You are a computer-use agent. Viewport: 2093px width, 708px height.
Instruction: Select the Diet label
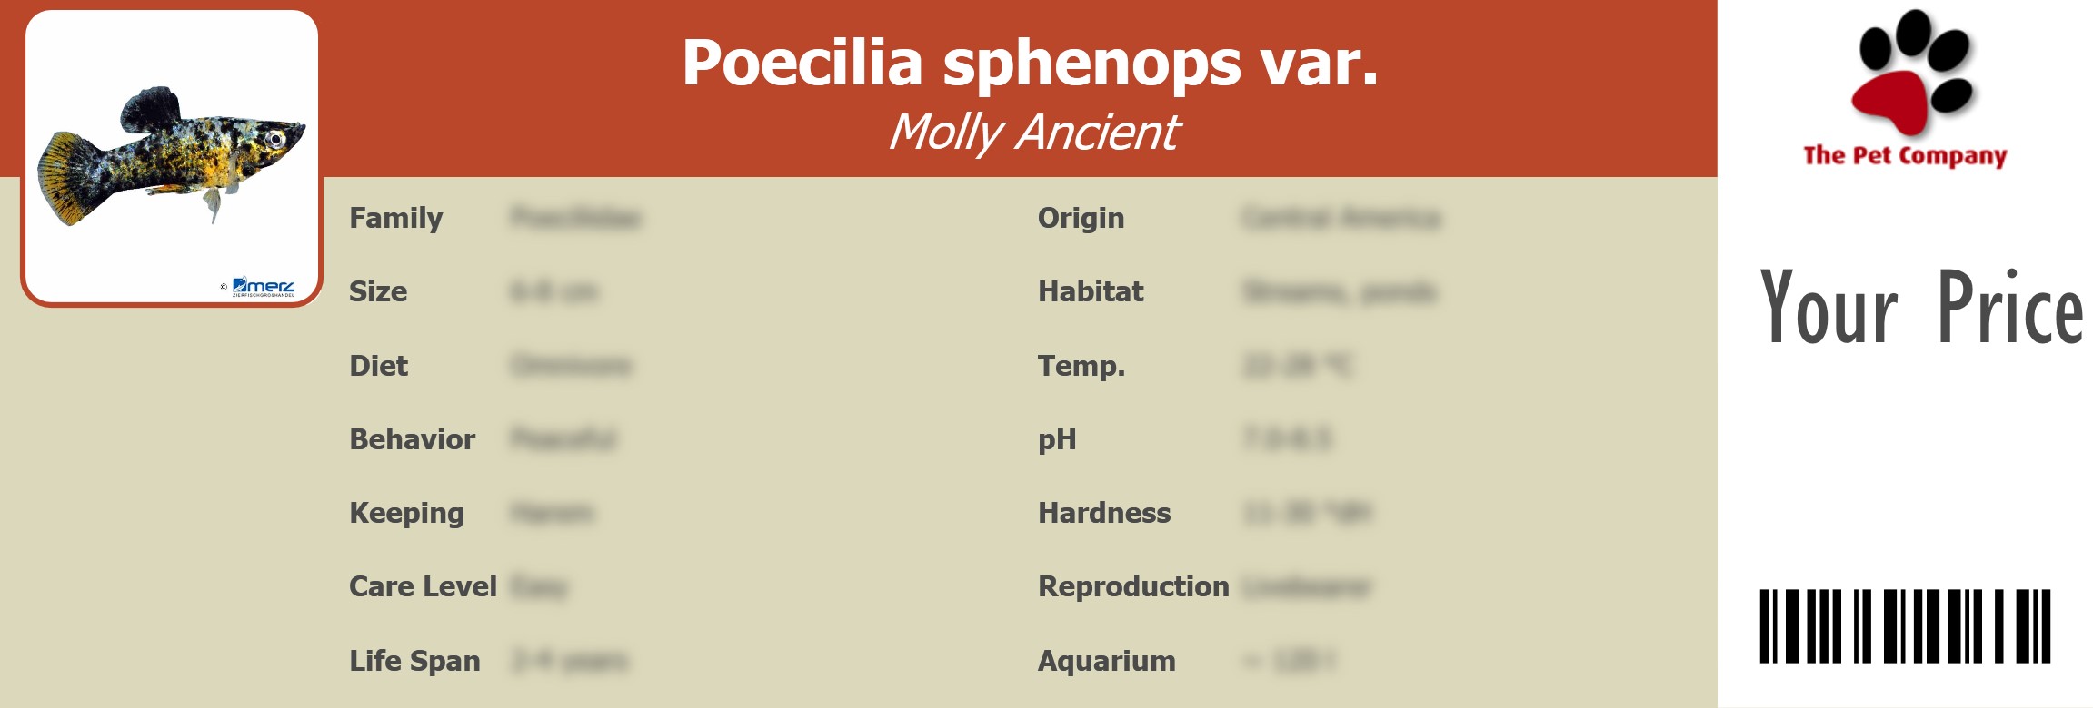tap(379, 366)
